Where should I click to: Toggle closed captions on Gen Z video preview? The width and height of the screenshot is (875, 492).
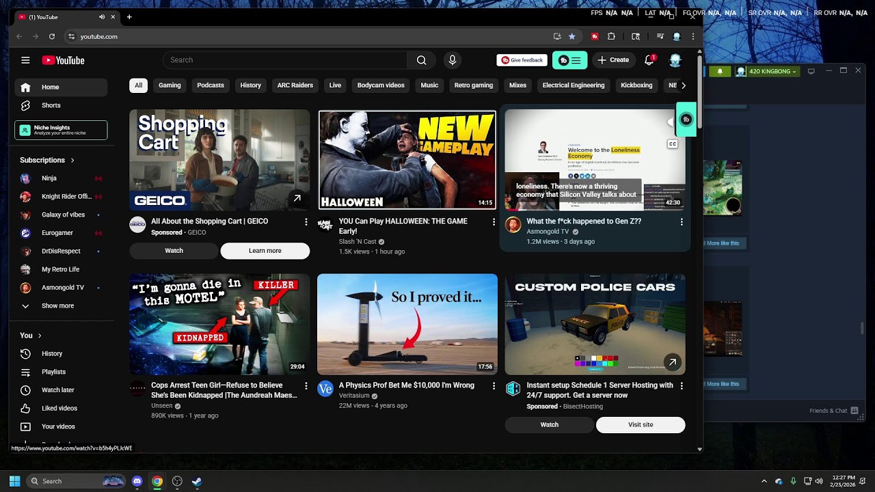673,144
